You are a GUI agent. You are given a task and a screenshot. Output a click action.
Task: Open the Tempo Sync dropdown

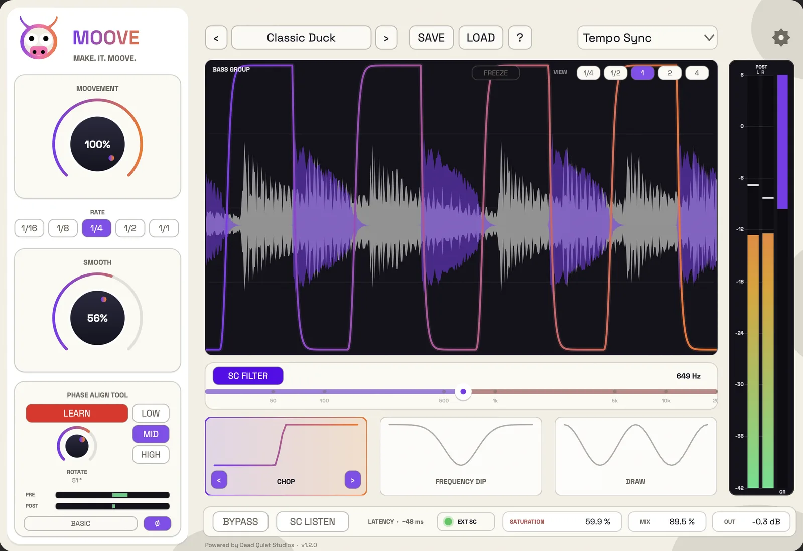[647, 38]
